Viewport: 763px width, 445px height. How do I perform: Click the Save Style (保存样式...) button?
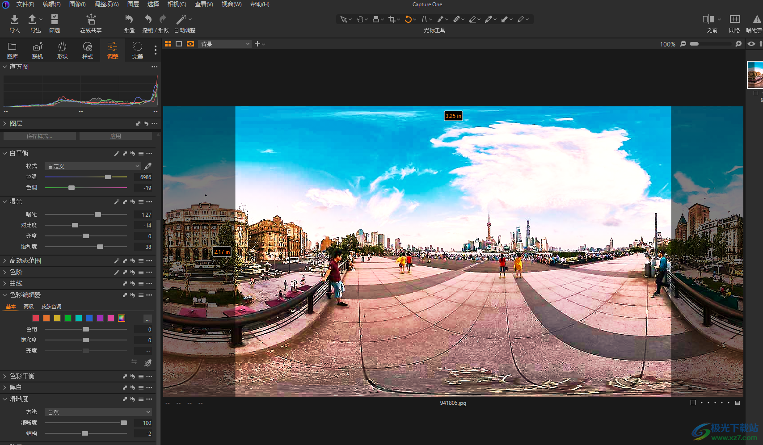39,136
